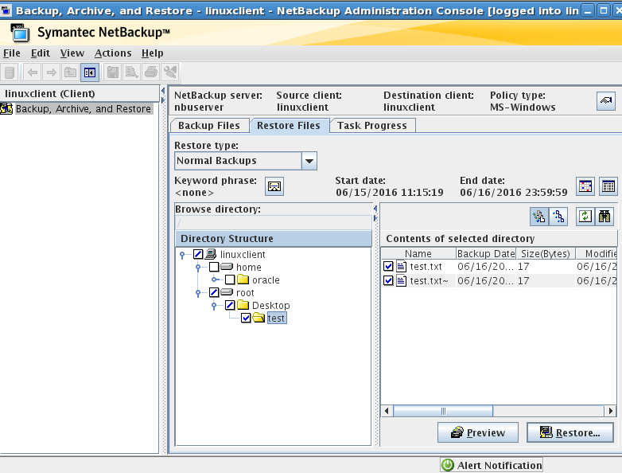Click the save (floppy disk) toolbar icon
This screenshot has height=473, width=622.
pos(113,72)
